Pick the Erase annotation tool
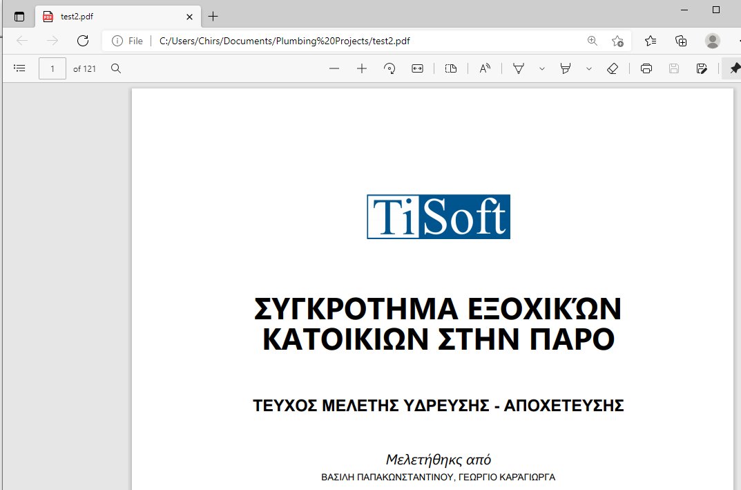Viewport: 741px width, 490px height. tap(613, 68)
